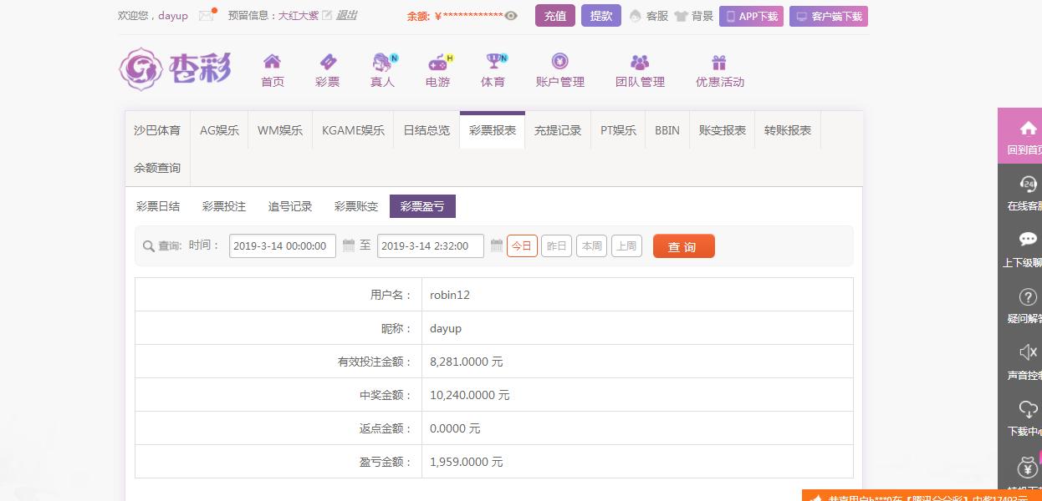Switch to the 彩票投注 sub-tab
The height and width of the screenshot is (501, 1042).
coord(224,206)
